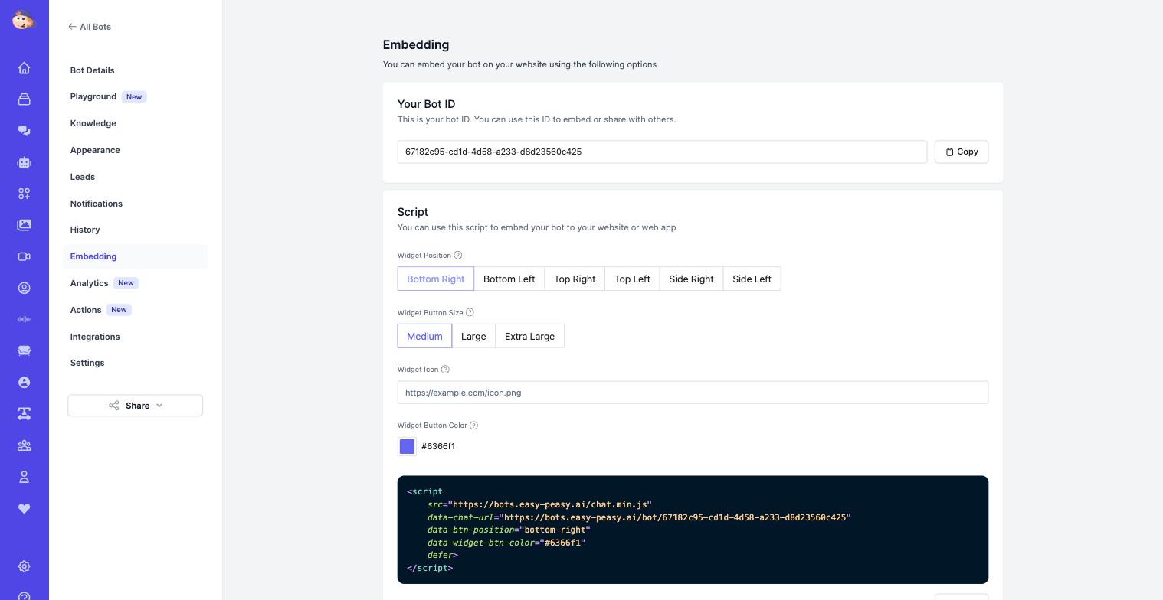Expand the Share dropdown button
This screenshot has height=600, width=1163.
[135, 406]
